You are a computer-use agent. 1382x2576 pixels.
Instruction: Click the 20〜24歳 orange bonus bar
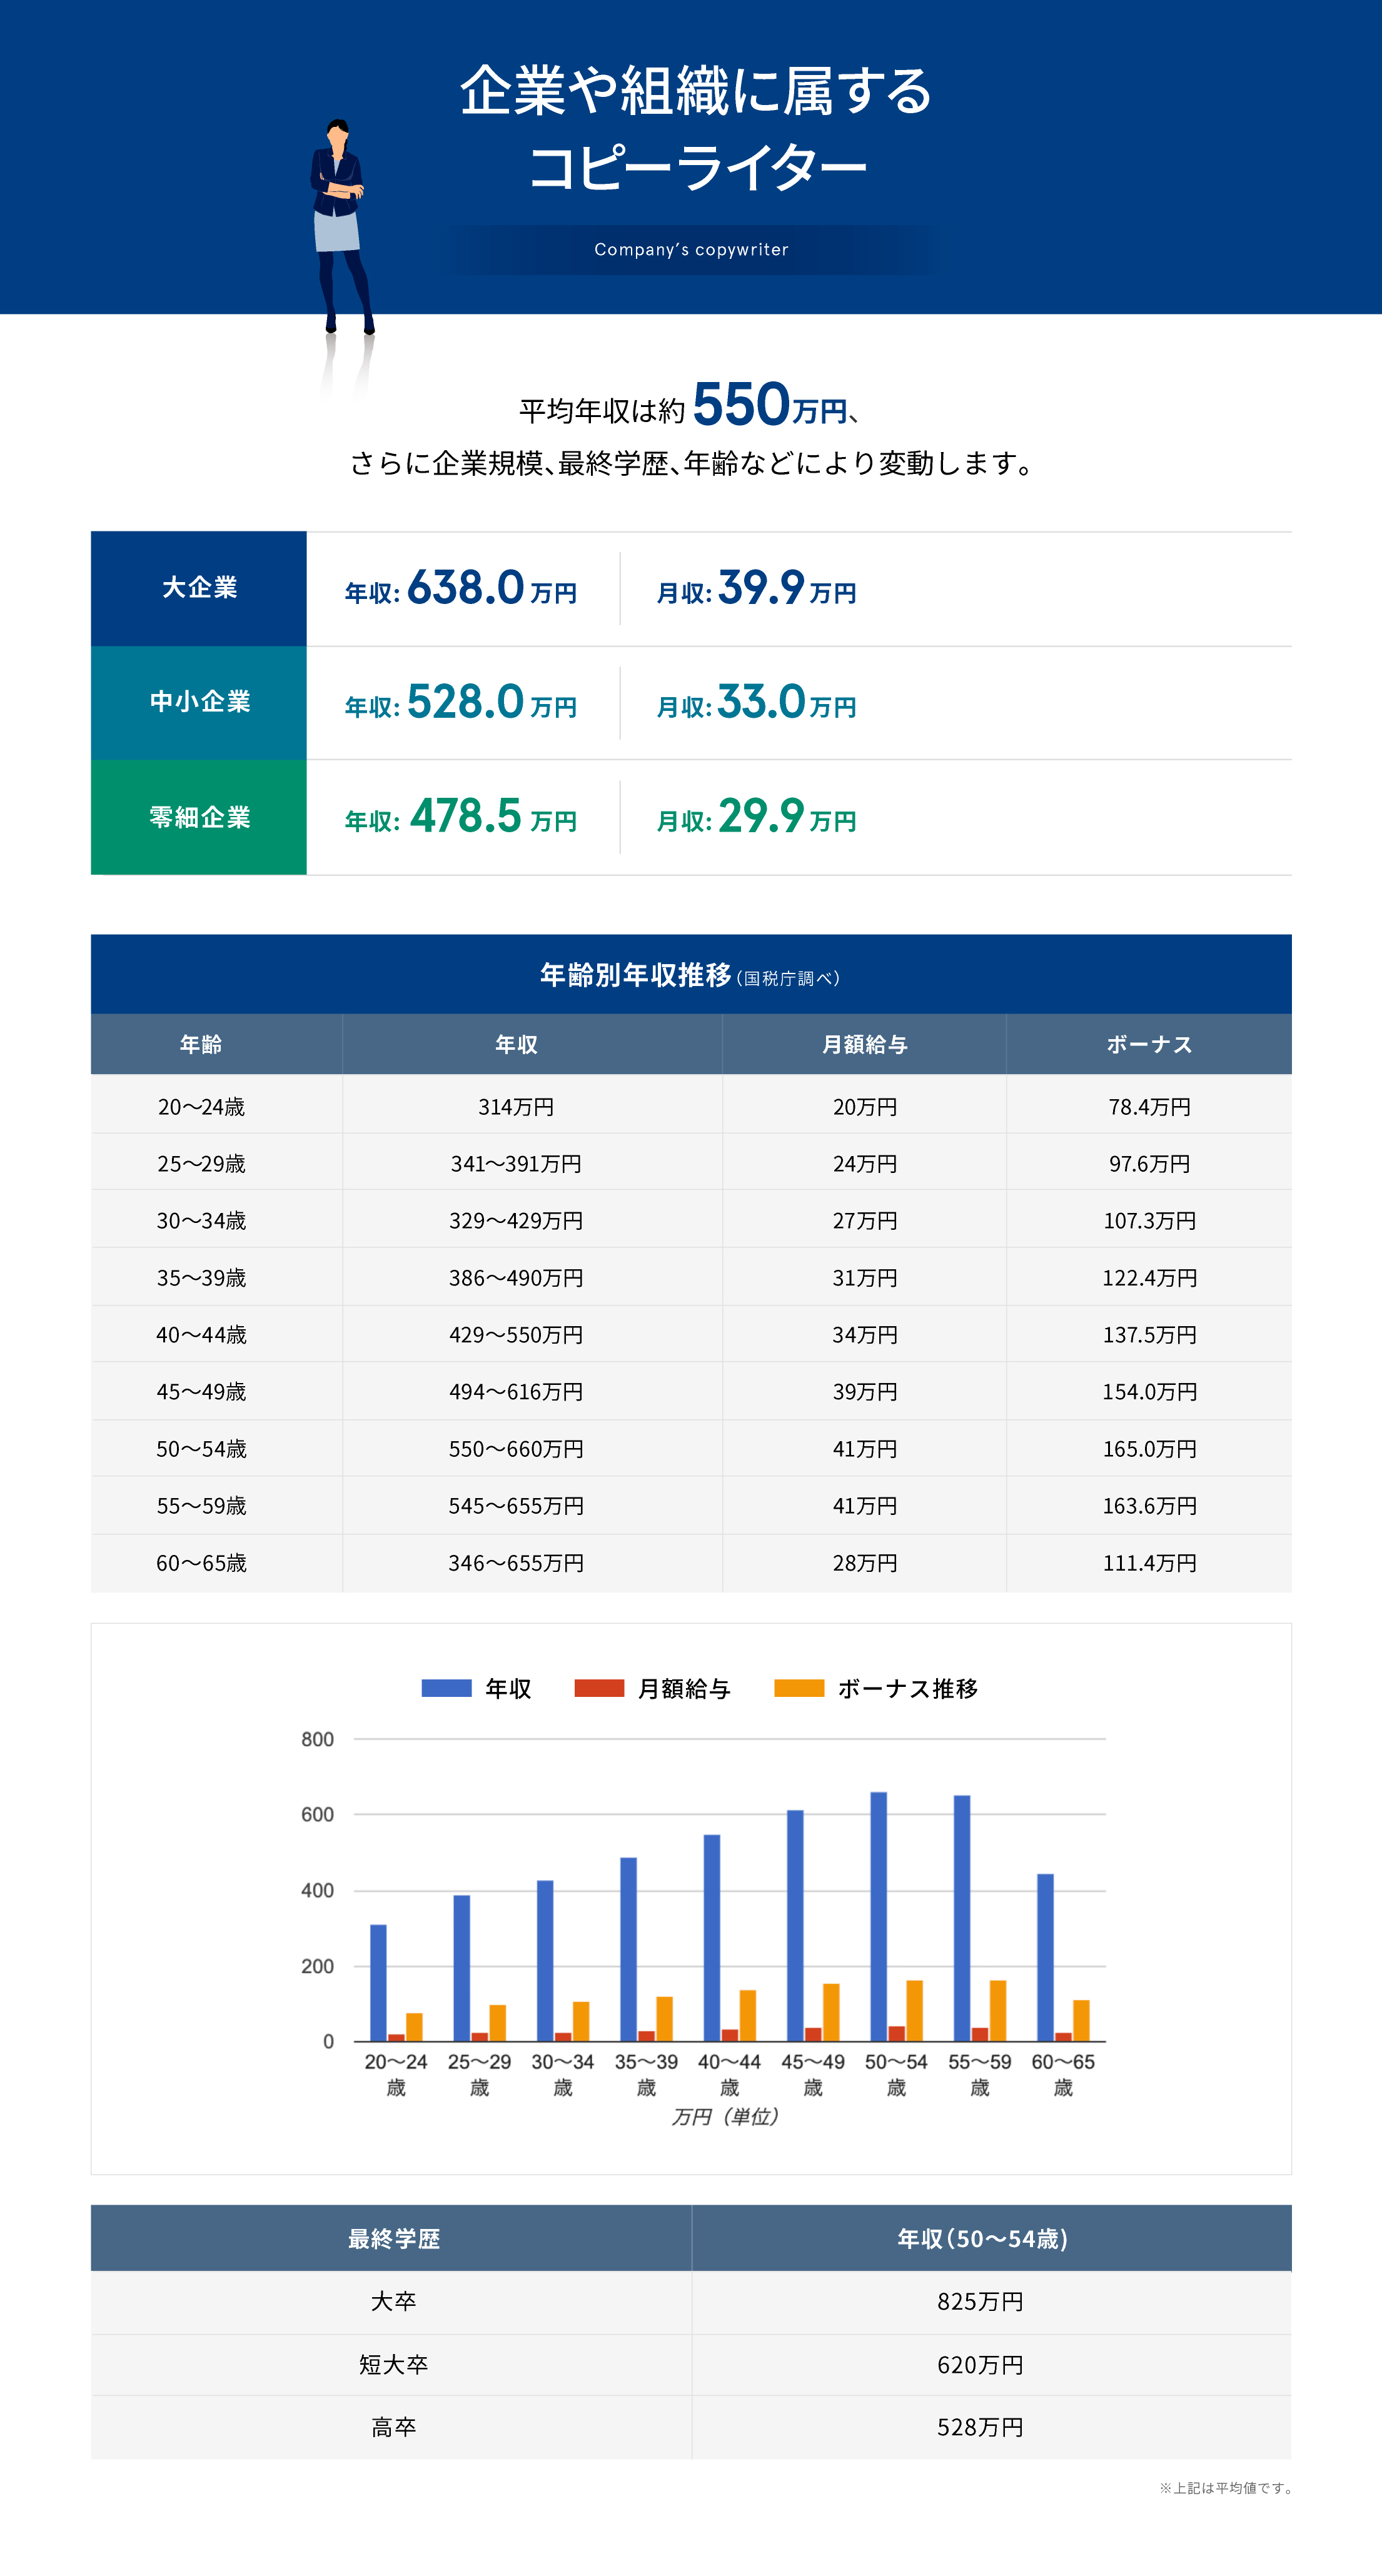coord(414,2026)
